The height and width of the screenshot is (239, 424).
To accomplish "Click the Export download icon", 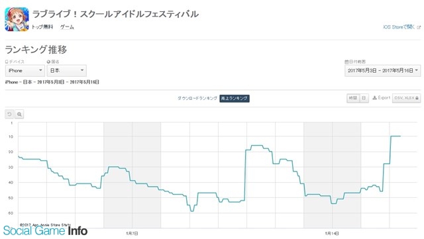I will (x=374, y=98).
